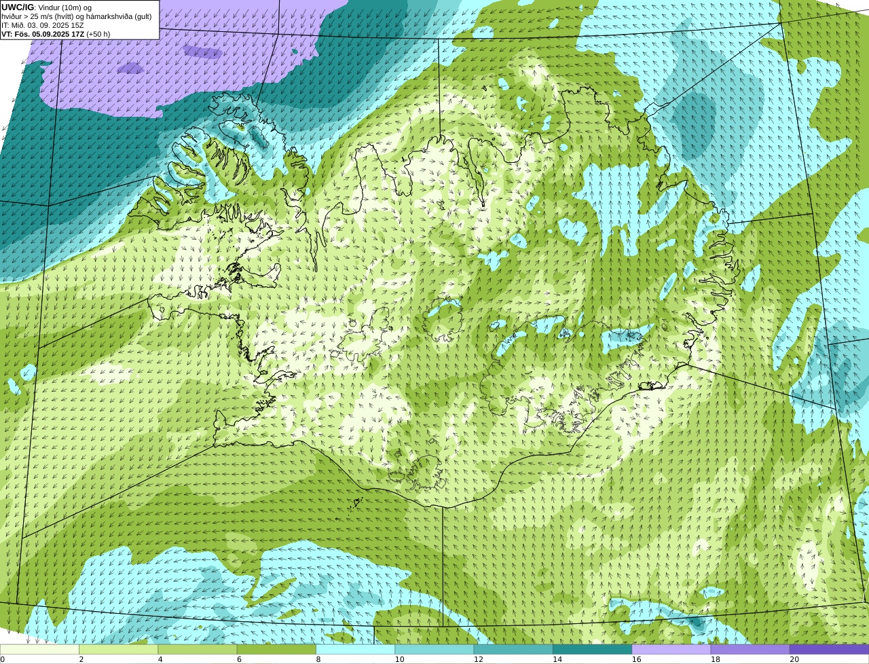The image size is (869, 664).
Task: Click the 10–12 m/s turquoise legend swatch
Action: tap(434, 649)
